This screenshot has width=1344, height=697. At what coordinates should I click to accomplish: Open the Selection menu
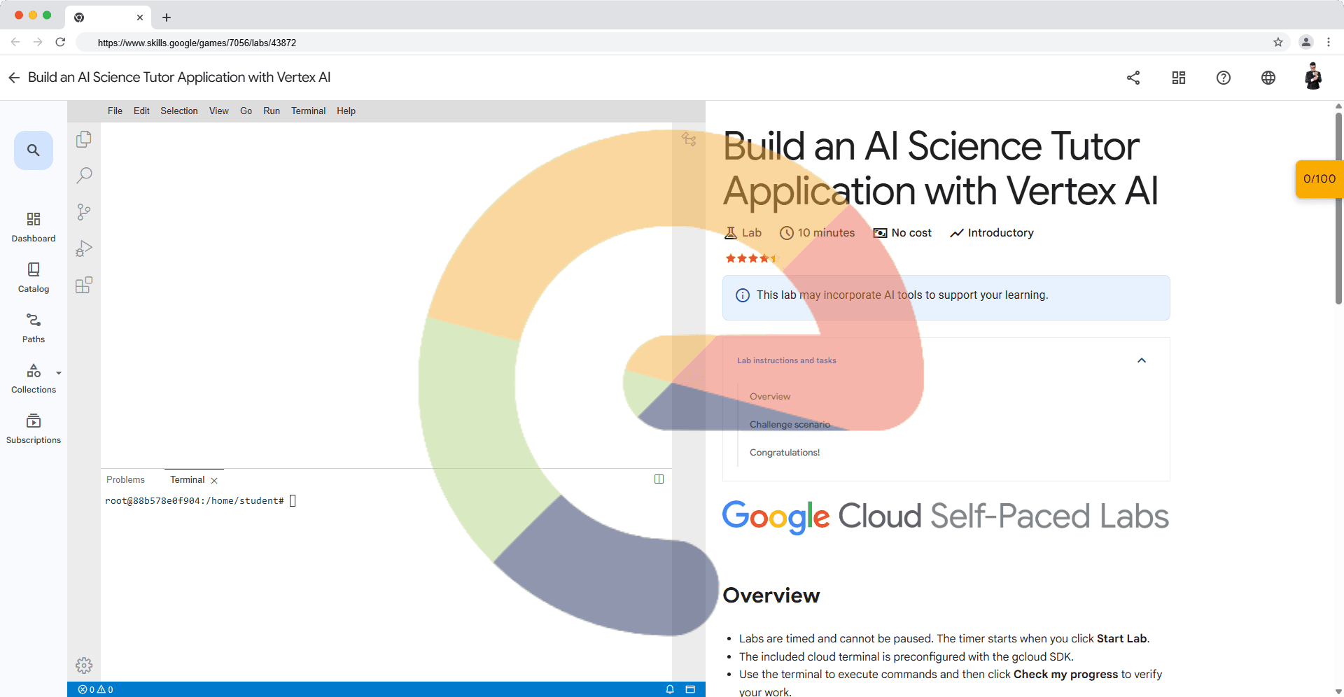click(179, 111)
